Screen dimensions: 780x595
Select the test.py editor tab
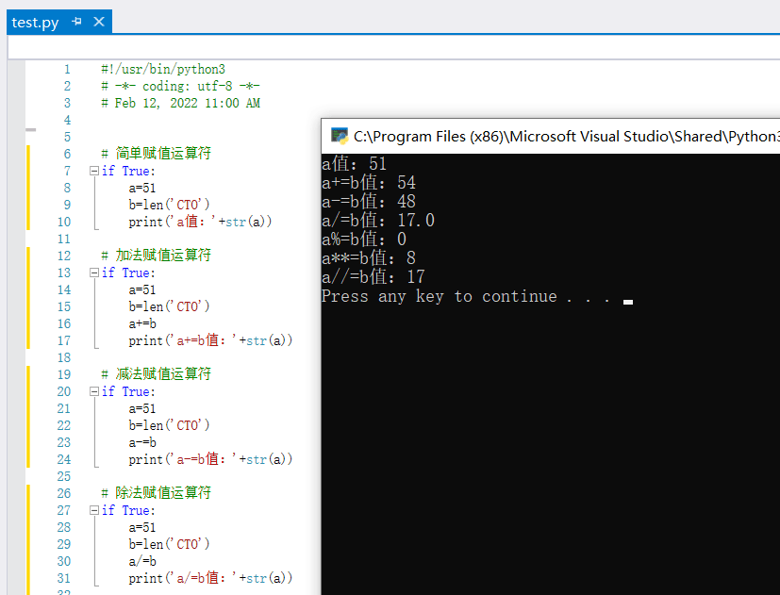(x=35, y=22)
